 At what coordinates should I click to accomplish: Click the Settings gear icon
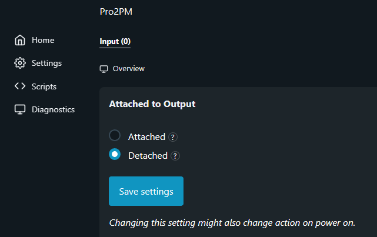coord(20,63)
